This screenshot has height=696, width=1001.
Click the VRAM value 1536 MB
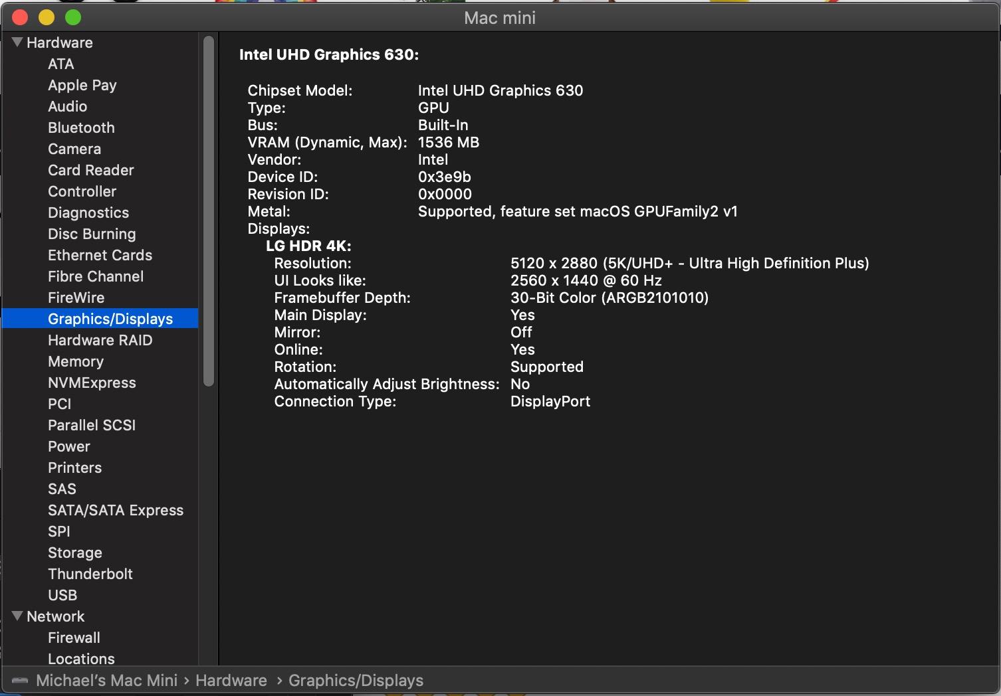[x=449, y=142]
